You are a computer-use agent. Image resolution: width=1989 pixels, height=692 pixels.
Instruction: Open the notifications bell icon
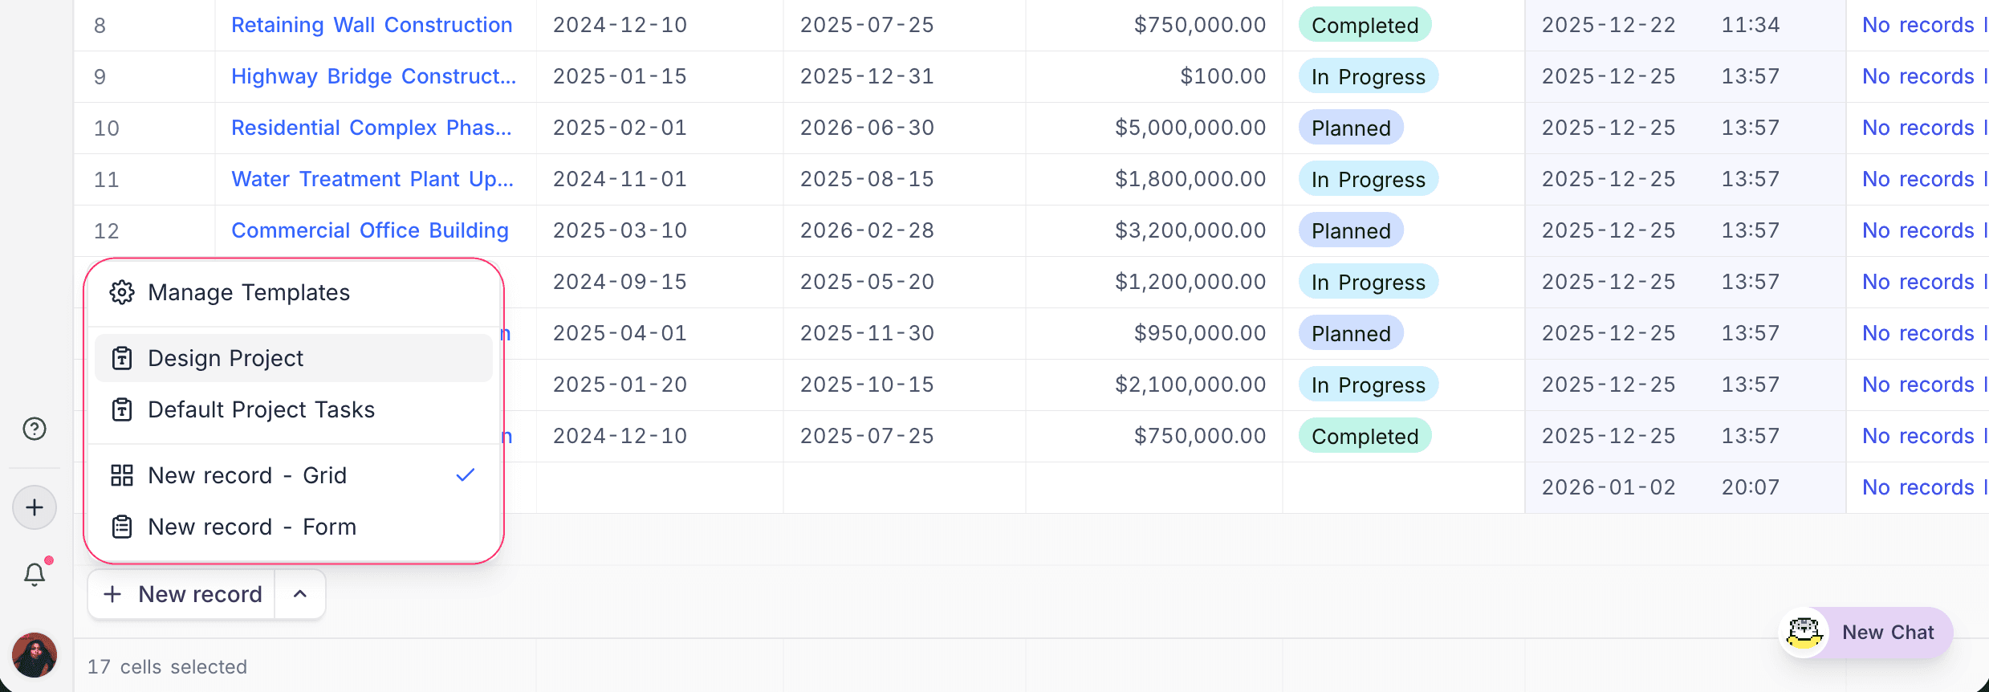point(35,574)
